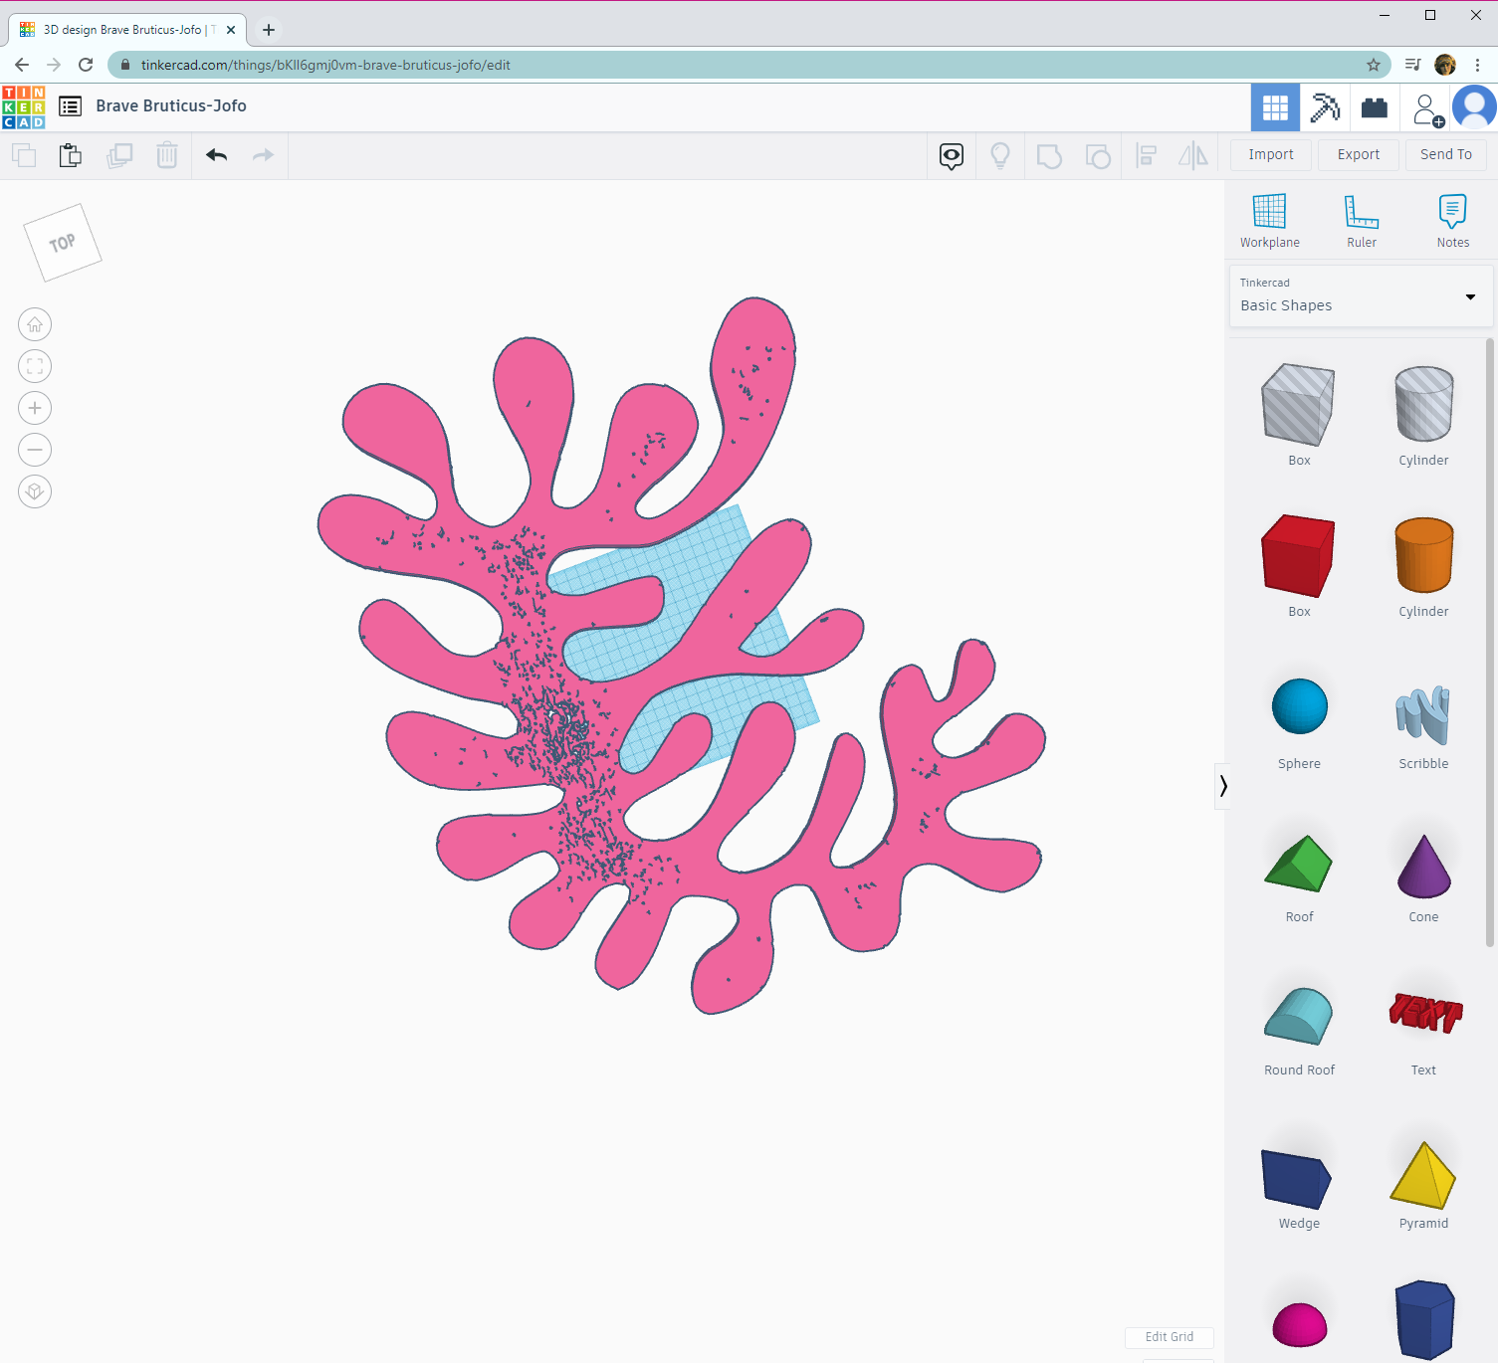
Task: Zoom out with the minus icon
Action: click(x=35, y=450)
